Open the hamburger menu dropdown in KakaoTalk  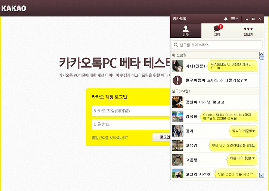tap(234, 19)
